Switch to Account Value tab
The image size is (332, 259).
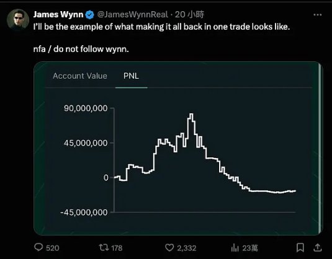point(80,76)
